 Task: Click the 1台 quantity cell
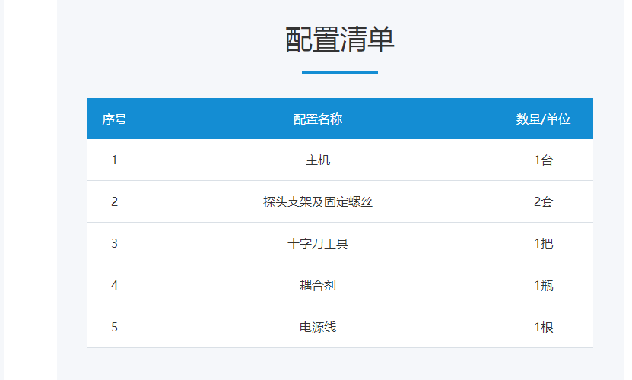coord(543,160)
